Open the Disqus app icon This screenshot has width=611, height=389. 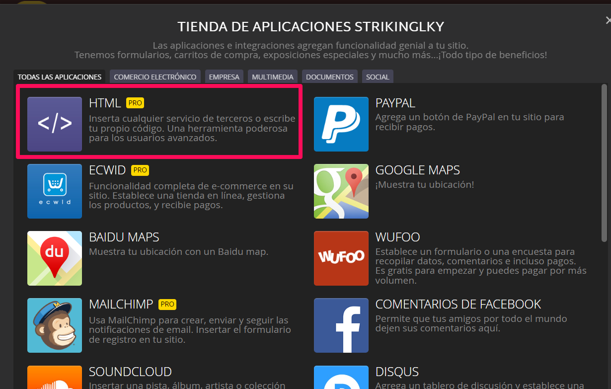341,380
